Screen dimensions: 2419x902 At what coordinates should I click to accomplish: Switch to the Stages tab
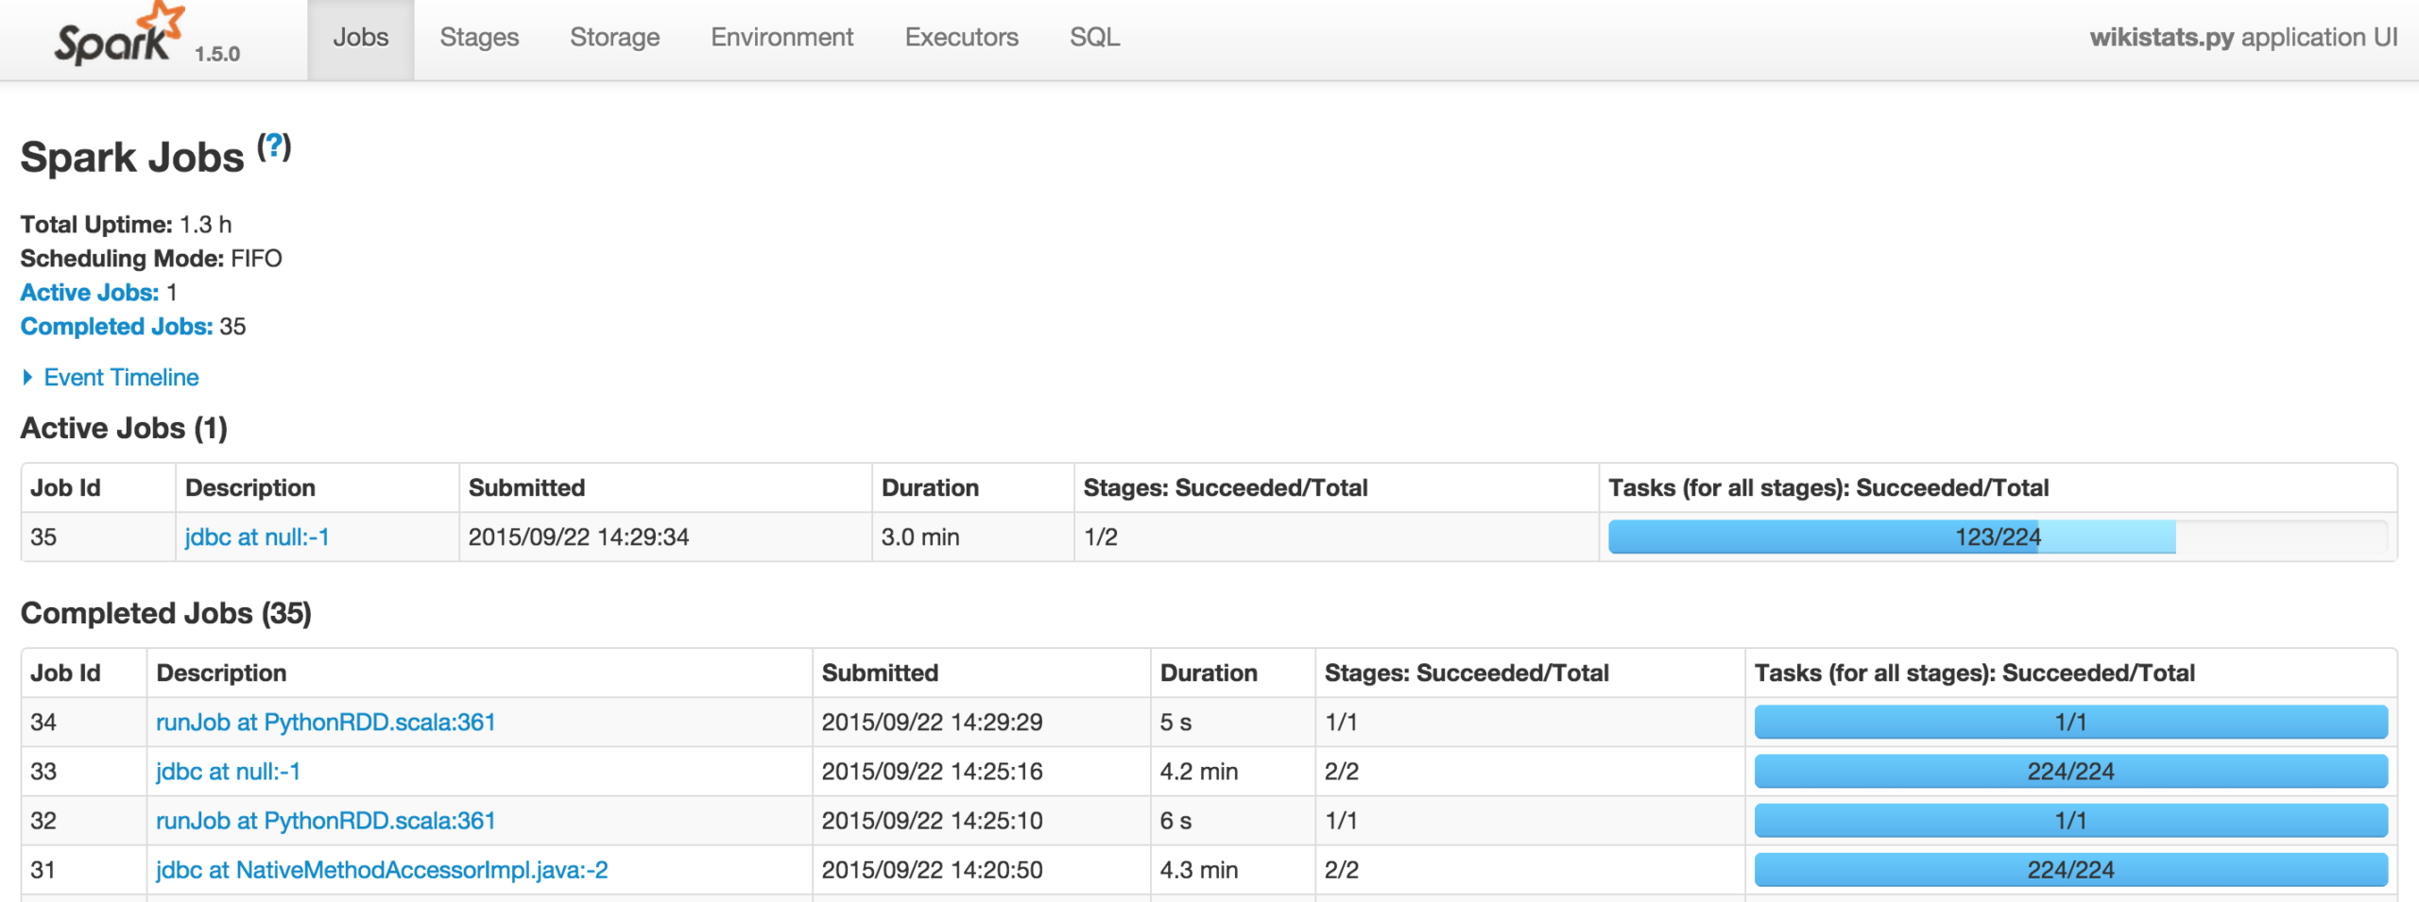pyautogui.click(x=479, y=38)
